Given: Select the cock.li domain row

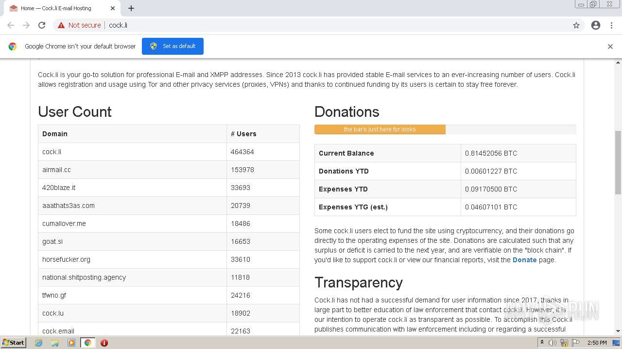Looking at the screenshot, I should pyautogui.click(x=169, y=152).
